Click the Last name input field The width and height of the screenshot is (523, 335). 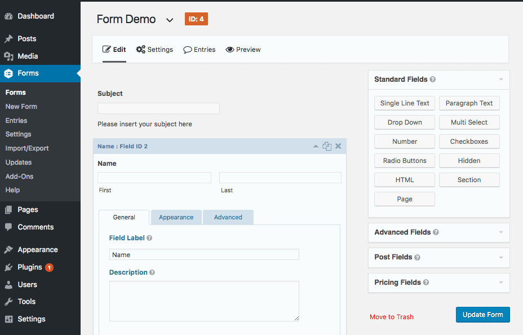pos(280,178)
